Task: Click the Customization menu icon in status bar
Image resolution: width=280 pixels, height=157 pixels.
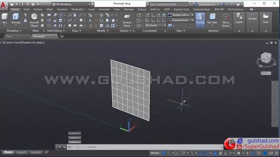Action: click(x=276, y=153)
